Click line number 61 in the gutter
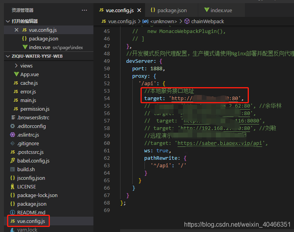The height and width of the screenshot is (232, 294). [107, 151]
